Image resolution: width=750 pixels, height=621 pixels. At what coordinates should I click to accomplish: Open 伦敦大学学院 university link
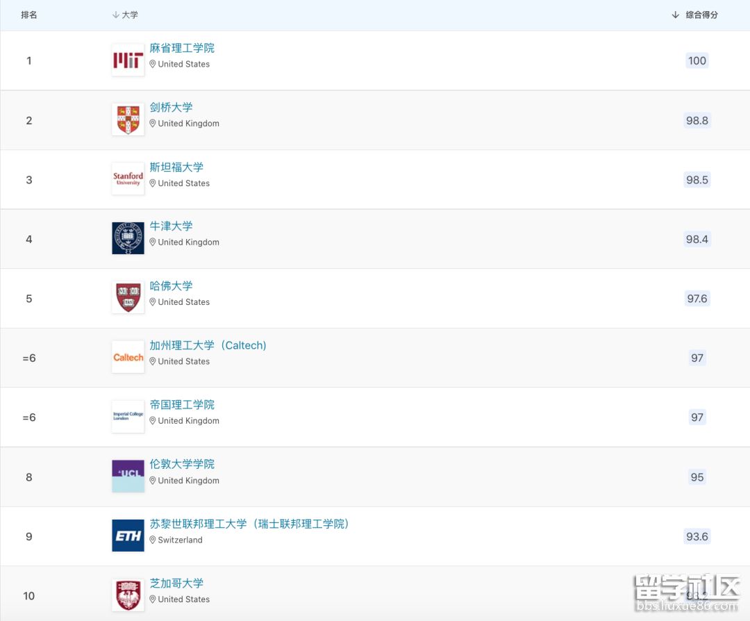point(182,464)
